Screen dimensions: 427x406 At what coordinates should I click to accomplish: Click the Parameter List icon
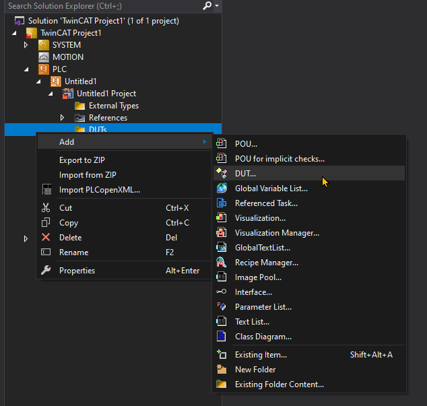[222, 306]
